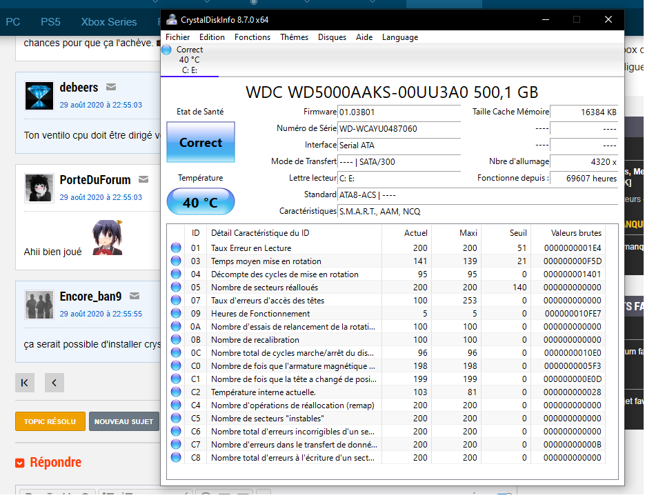
Task: Click the Taille Cache Mémoire value 16384 KB
Action: [584, 112]
